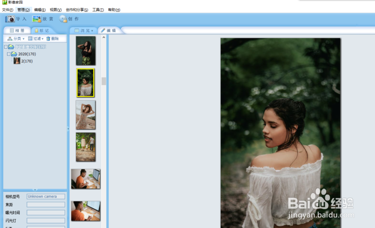The image size is (375, 228).
Task: Select thumbnail of woman with hat
Action: point(85,115)
